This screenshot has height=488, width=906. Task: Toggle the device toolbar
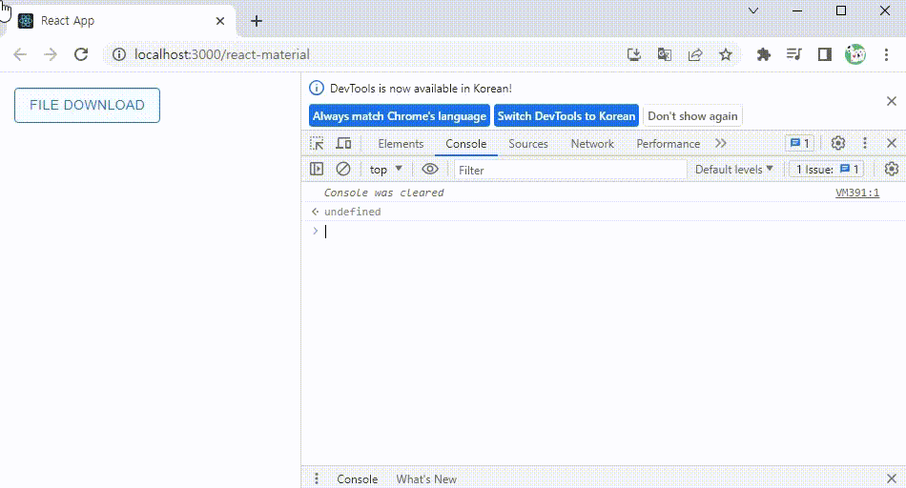tap(343, 143)
